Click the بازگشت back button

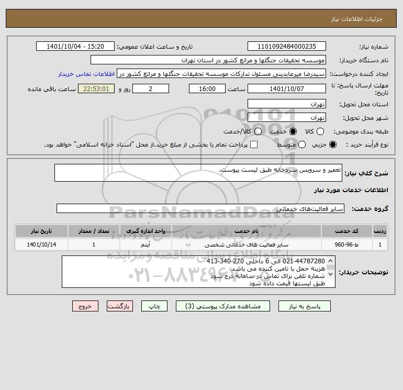tap(120, 306)
